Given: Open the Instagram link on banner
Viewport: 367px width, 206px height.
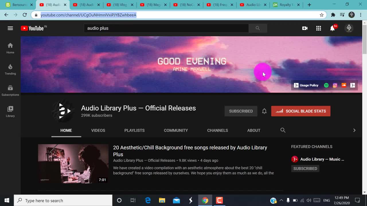Looking at the screenshot, I should point(335,85).
